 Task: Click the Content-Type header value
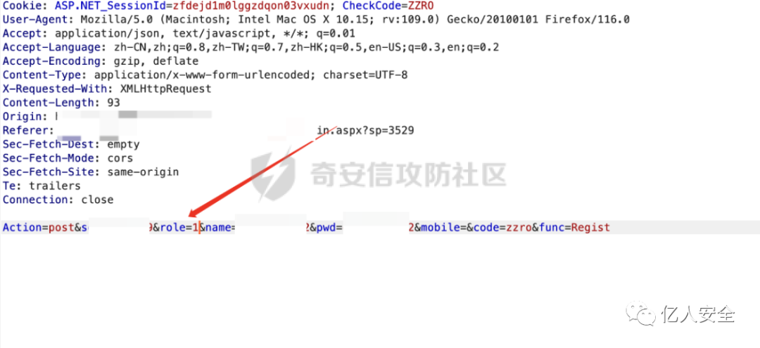251,75
